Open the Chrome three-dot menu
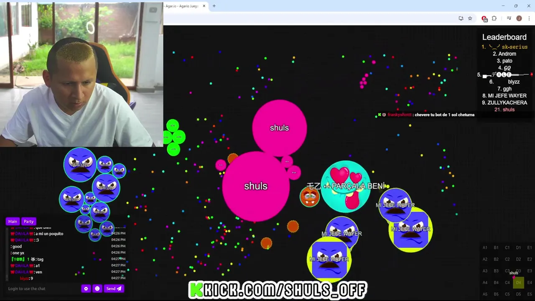Image resolution: width=535 pixels, height=301 pixels. [529, 18]
